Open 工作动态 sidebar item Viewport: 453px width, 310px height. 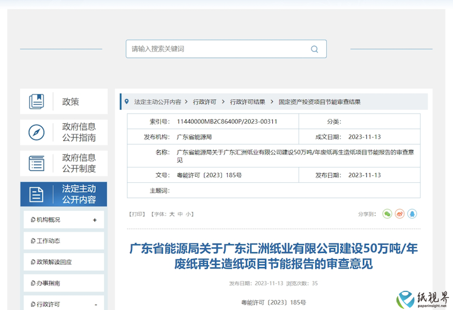tap(64, 241)
